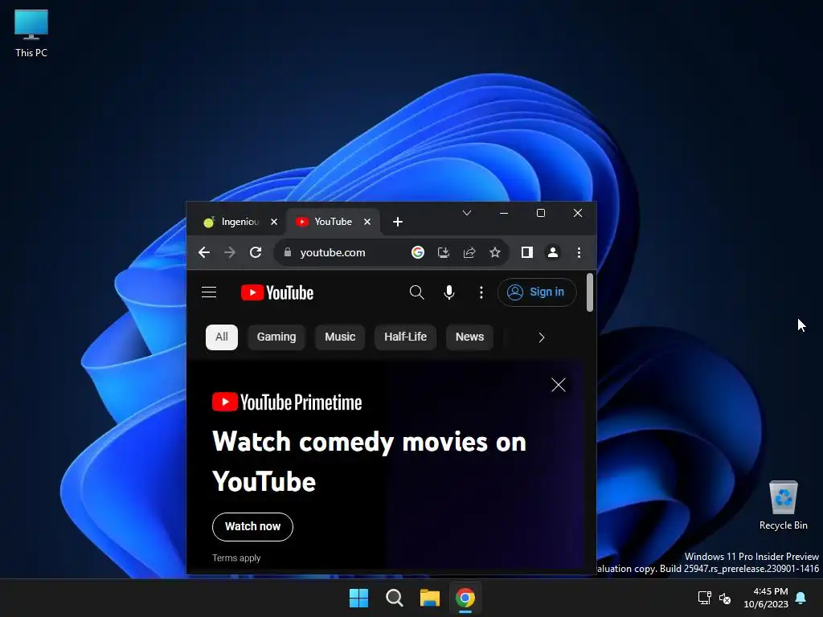This screenshot has width=823, height=617.
Task: View site information lock icon
Action: coord(288,252)
